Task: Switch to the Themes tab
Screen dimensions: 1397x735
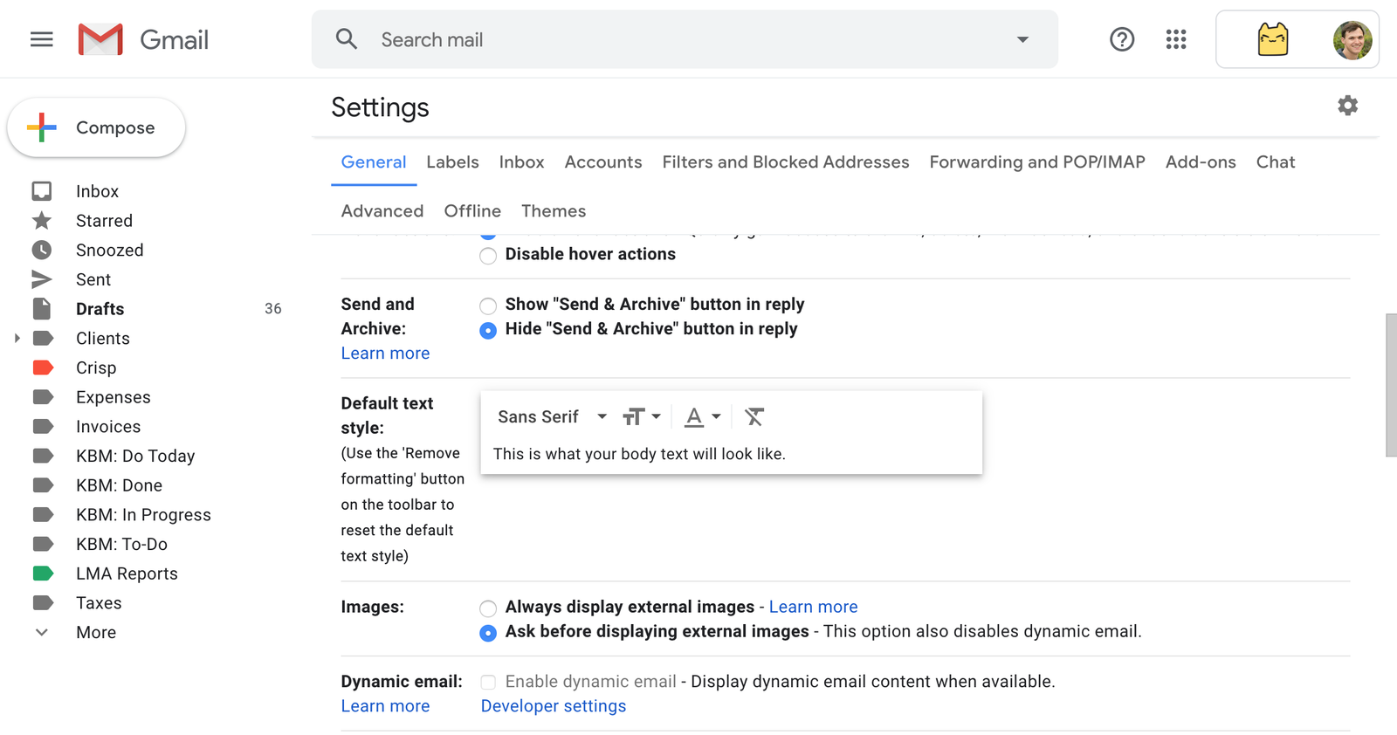Action: click(x=554, y=211)
